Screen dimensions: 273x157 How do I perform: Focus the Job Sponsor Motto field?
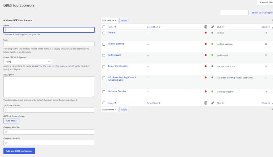49,110
